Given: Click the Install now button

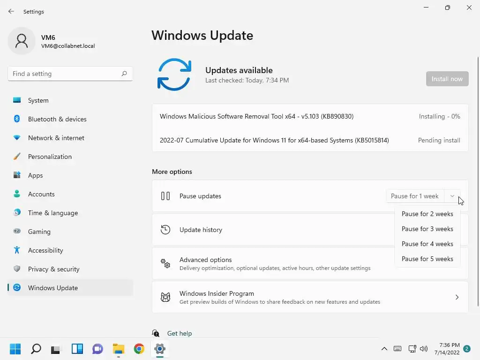Looking at the screenshot, I should click(447, 79).
